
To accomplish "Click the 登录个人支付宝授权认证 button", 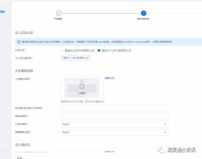I will click(76, 58).
